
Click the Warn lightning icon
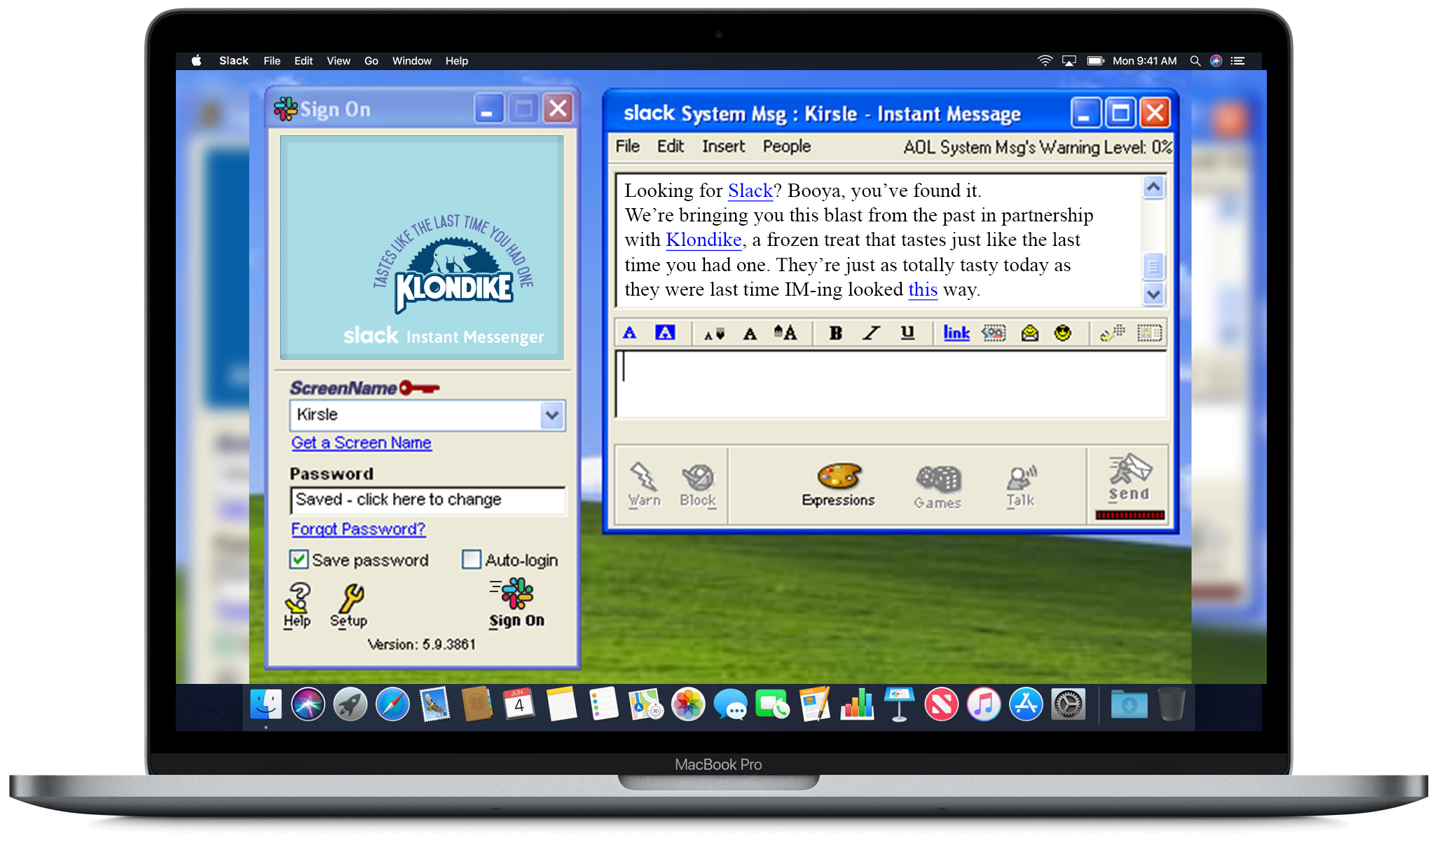pos(644,484)
